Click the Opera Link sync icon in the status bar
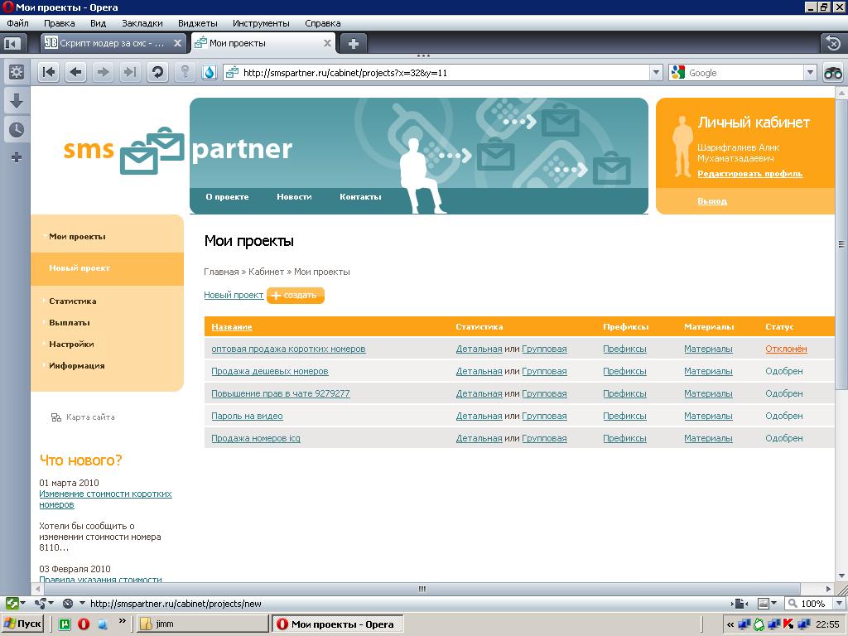 12,603
